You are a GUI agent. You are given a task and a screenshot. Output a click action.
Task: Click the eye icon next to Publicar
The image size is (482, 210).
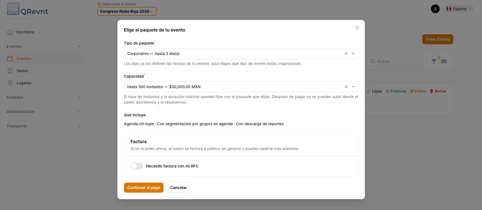387,91
